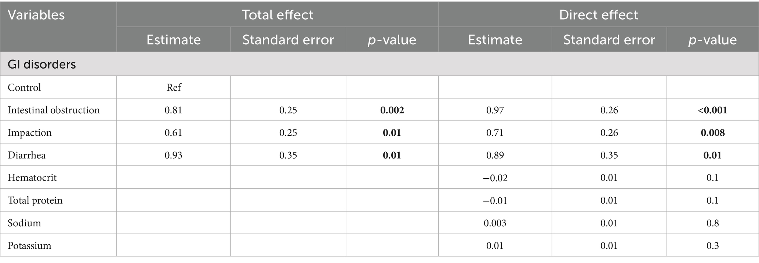Select the GI disorders section row
The image size is (759, 263).
point(42,64)
